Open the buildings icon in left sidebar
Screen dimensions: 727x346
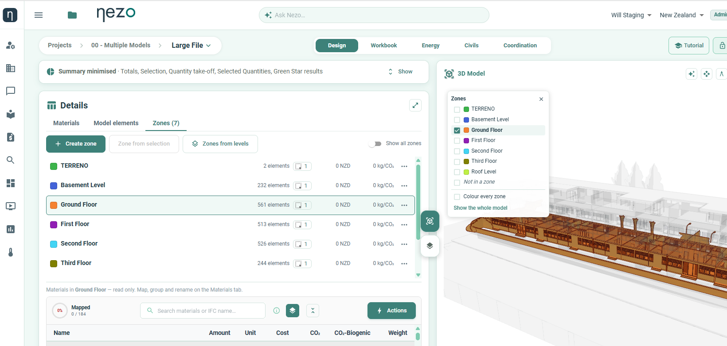pos(11,68)
